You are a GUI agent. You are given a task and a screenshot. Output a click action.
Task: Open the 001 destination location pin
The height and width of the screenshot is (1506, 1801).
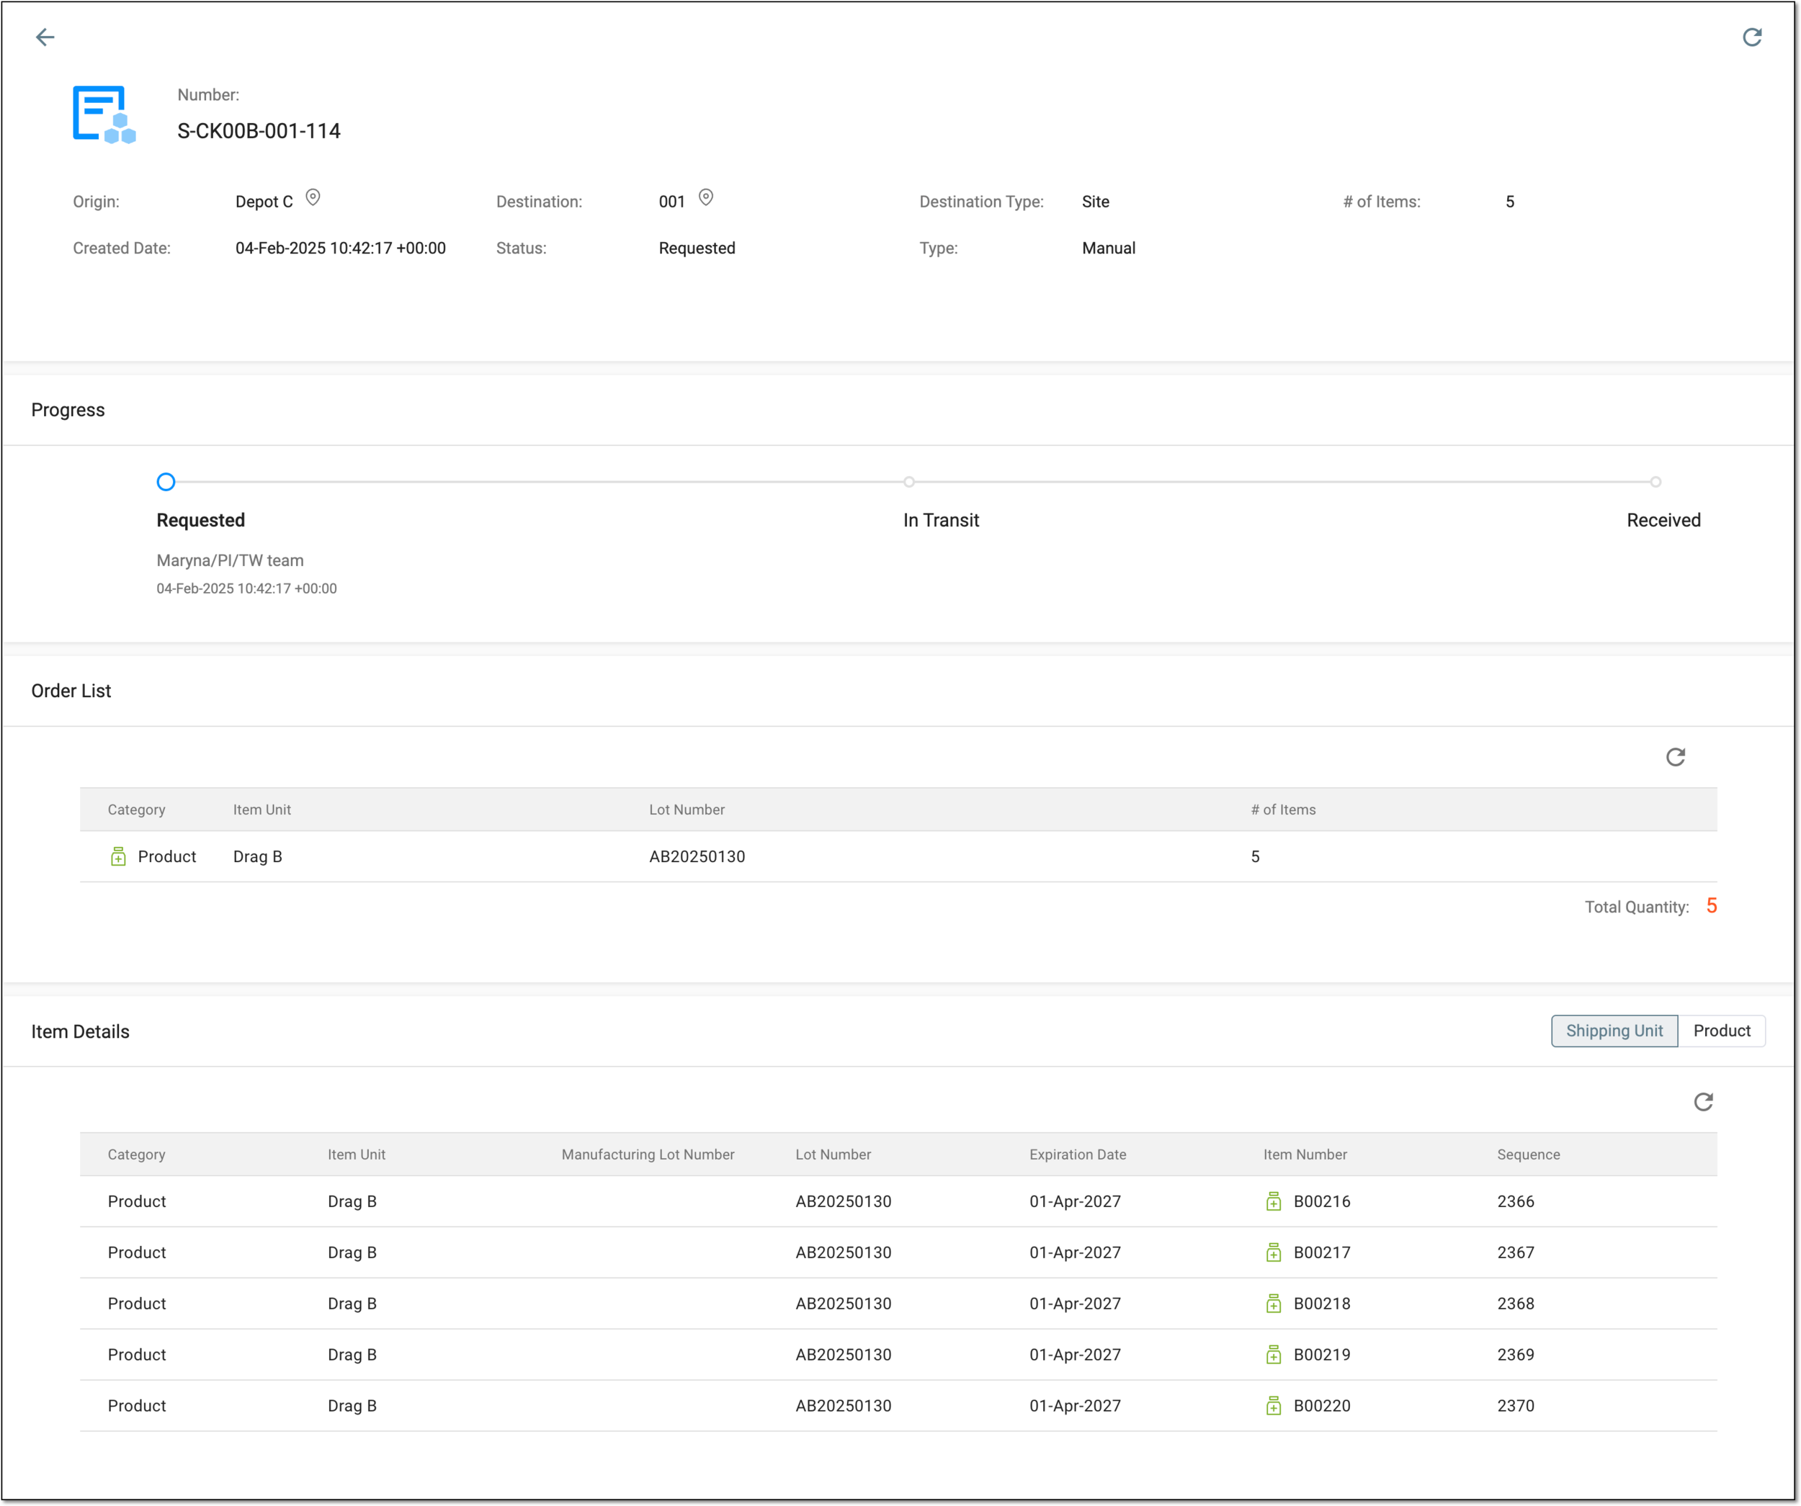coord(706,198)
